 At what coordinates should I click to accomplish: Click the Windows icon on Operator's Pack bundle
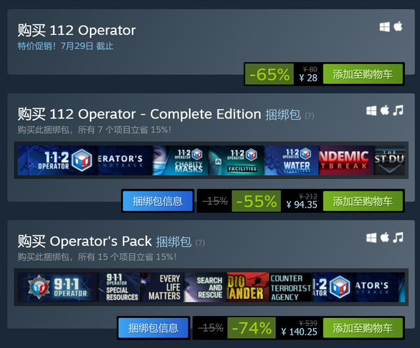coord(371,237)
